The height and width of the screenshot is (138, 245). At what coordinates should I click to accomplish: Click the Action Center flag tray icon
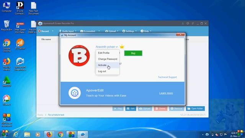[225, 135]
